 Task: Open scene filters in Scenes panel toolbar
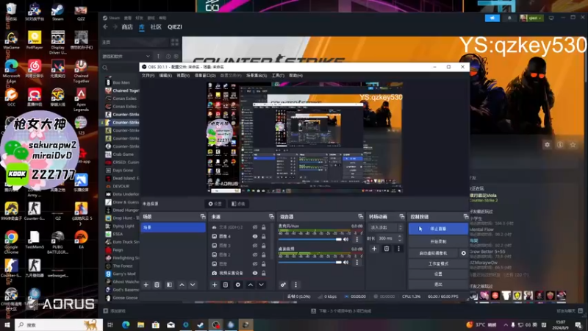[170, 285]
